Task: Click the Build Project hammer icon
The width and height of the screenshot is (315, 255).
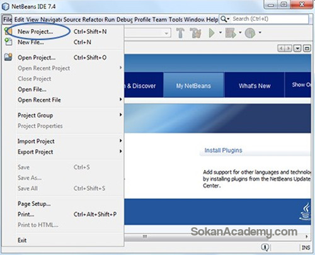Action: [180, 33]
